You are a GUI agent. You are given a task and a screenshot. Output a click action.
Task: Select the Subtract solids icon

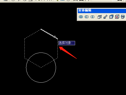[x=87, y=17]
